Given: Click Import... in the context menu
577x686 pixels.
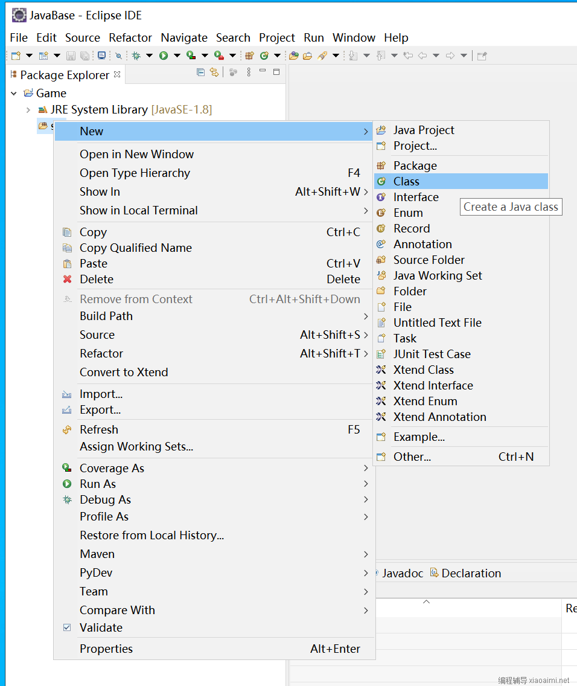Looking at the screenshot, I should tap(214, 394).
